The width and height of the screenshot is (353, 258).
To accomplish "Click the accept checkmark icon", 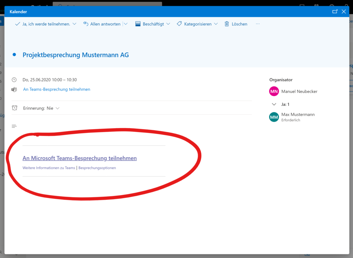I will tap(17, 24).
